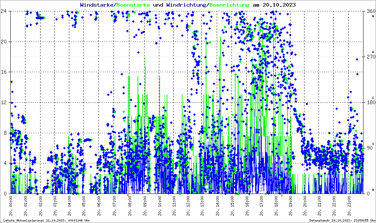376x223 pixels.
Task: Click the 21:00 time axis label
Action: pos(319,206)
